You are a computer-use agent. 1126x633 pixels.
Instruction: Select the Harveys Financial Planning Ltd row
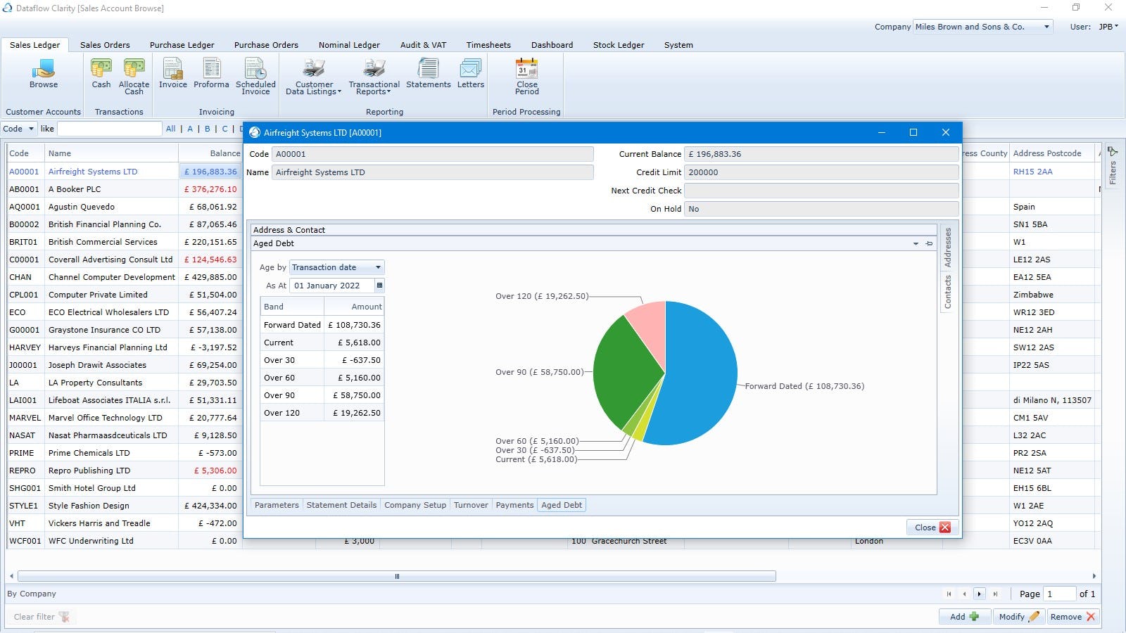point(124,347)
